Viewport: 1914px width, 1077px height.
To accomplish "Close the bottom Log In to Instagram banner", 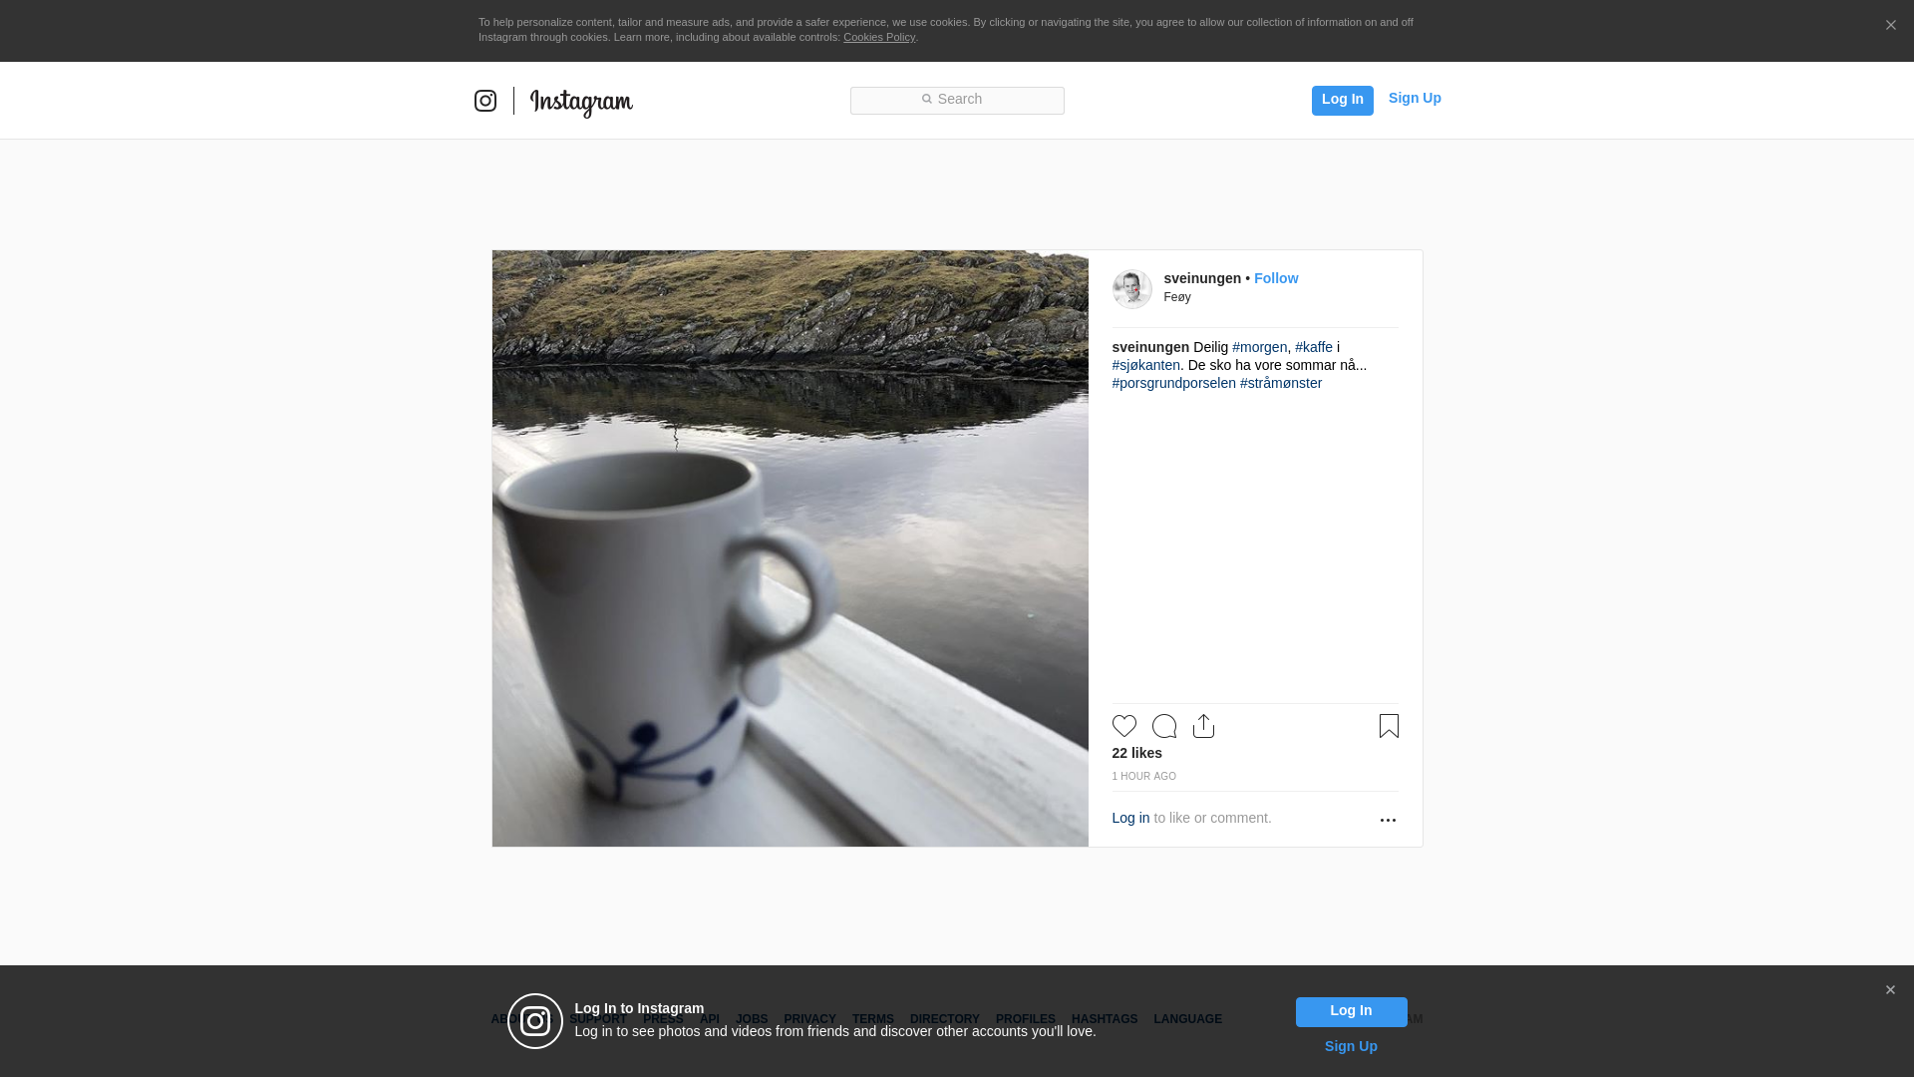I will [1890, 990].
